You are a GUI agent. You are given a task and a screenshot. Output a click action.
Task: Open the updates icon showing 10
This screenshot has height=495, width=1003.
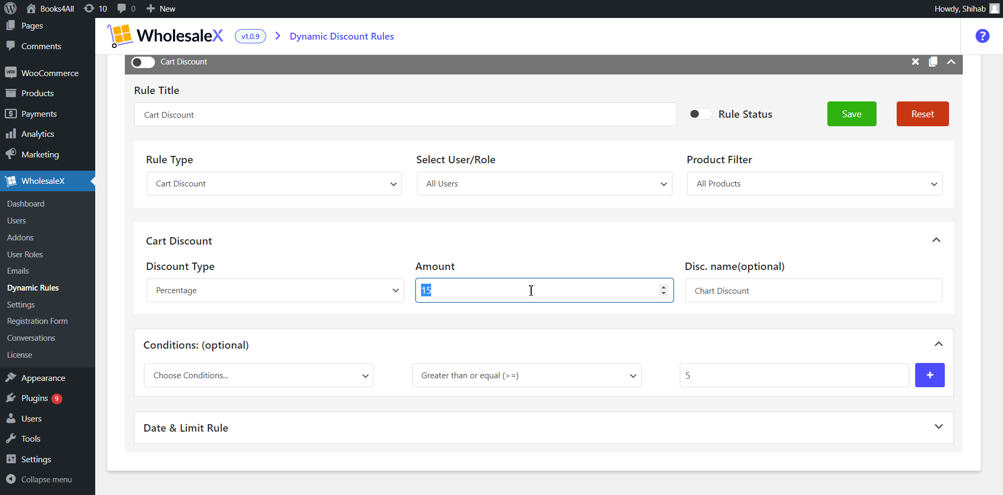pos(96,8)
